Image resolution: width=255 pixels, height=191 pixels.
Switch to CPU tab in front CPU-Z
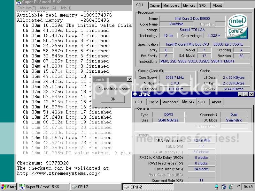click(139, 102)
